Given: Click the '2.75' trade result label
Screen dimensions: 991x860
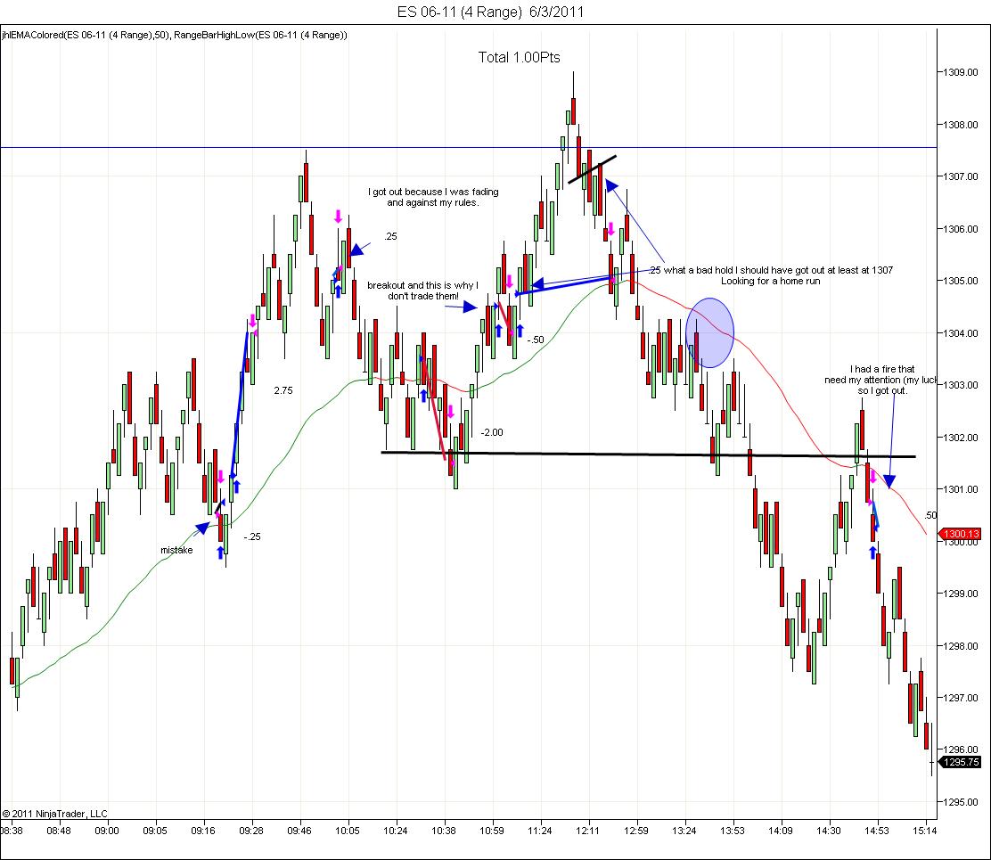Looking at the screenshot, I should (x=283, y=390).
